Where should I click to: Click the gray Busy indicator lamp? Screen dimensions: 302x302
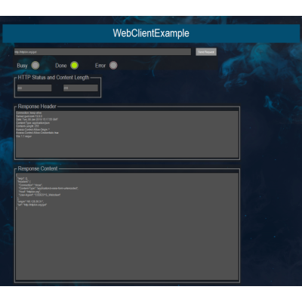35,66
